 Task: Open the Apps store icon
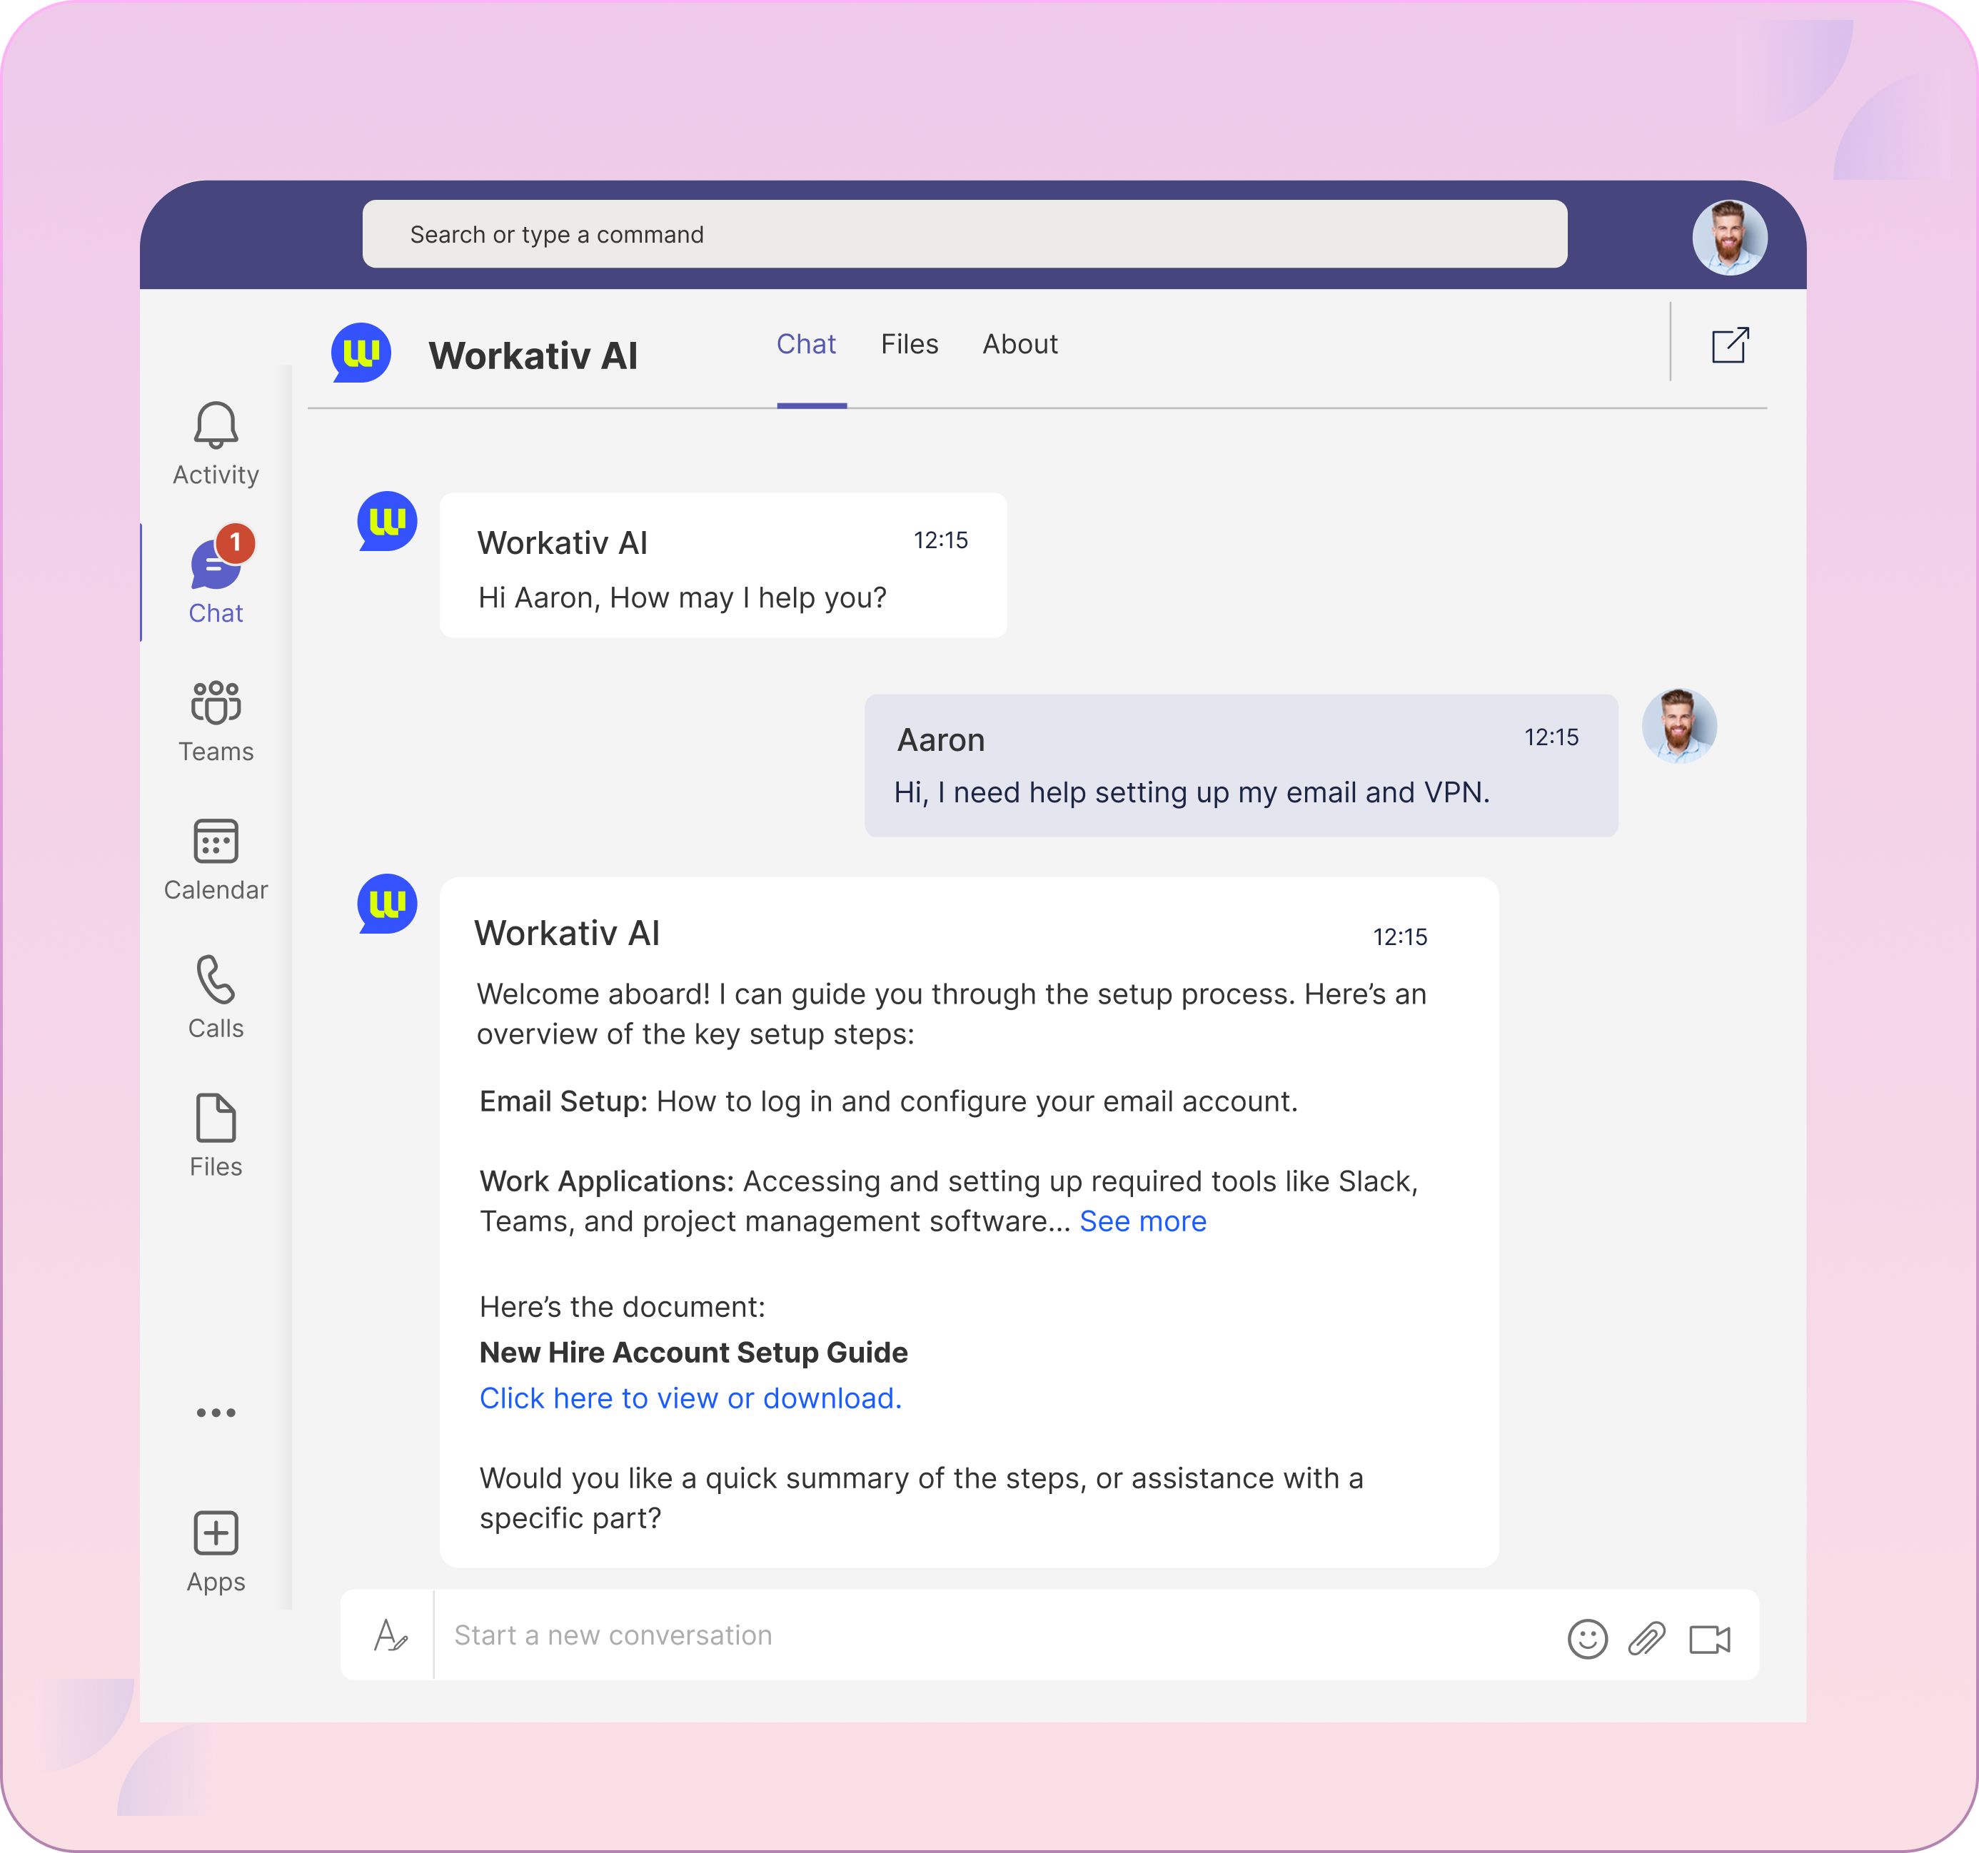215,1533
